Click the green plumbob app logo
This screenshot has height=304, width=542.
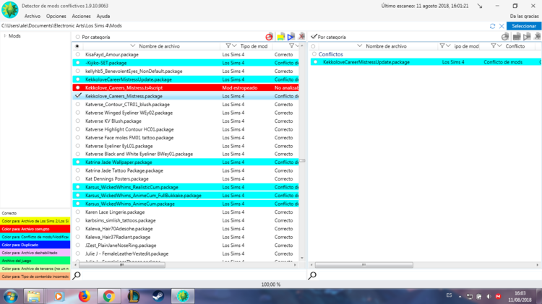click(x=9, y=9)
